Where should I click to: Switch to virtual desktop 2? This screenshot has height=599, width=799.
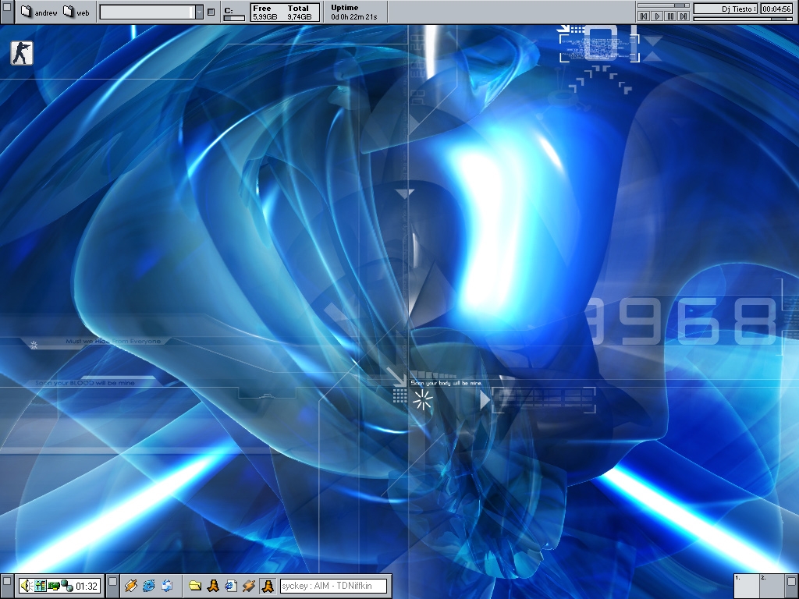pyautogui.click(x=772, y=586)
